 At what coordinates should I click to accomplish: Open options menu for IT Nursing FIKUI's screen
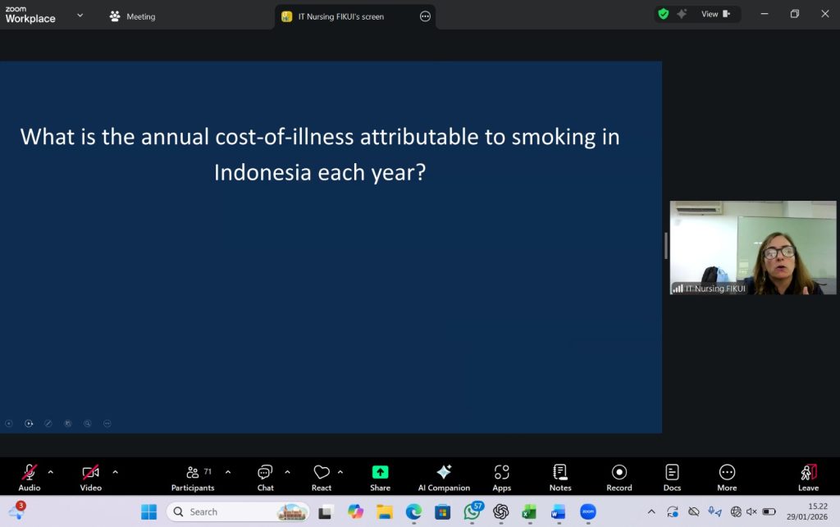[x=425, y=16]
